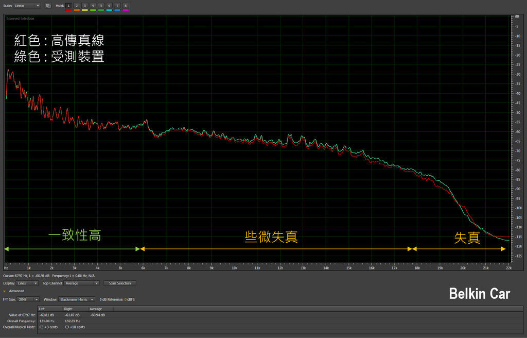Toggle Hold button 3

tap(85, 6)
